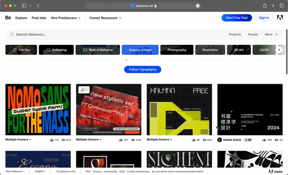
Task: Select the Following category
Action: coord(56,50)
